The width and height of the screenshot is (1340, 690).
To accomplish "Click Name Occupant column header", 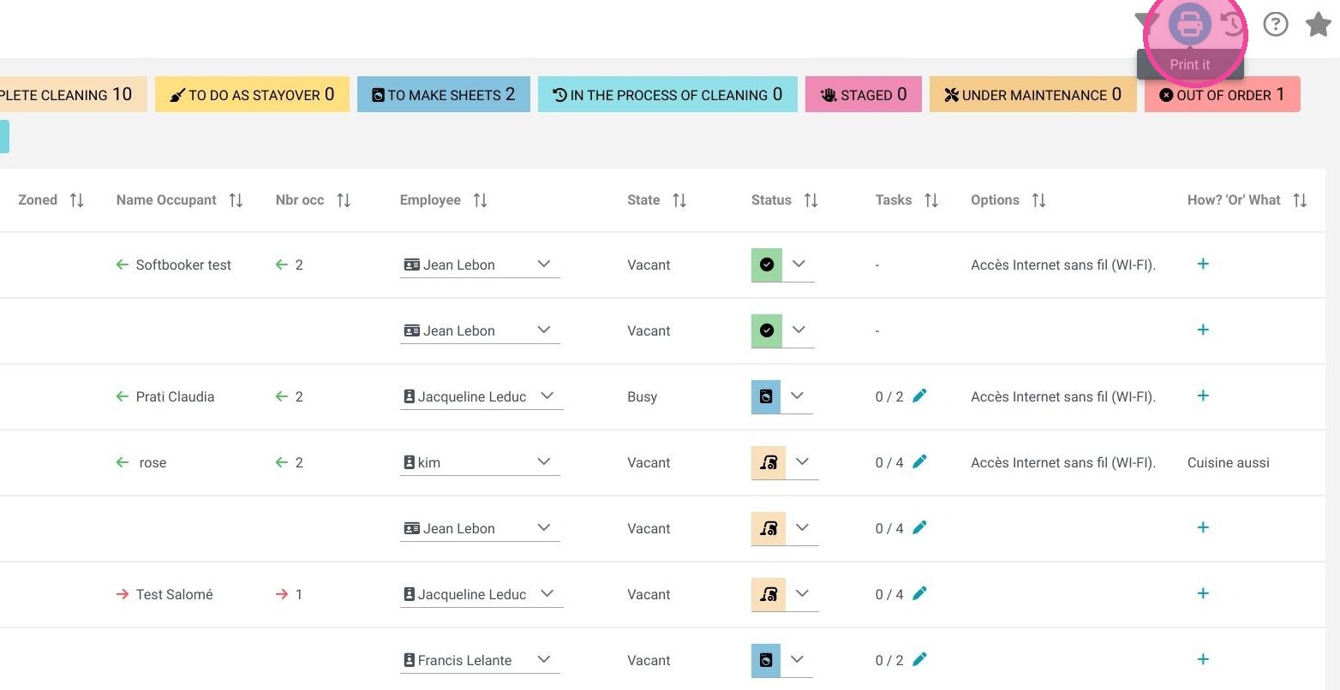I will [166, 200].
